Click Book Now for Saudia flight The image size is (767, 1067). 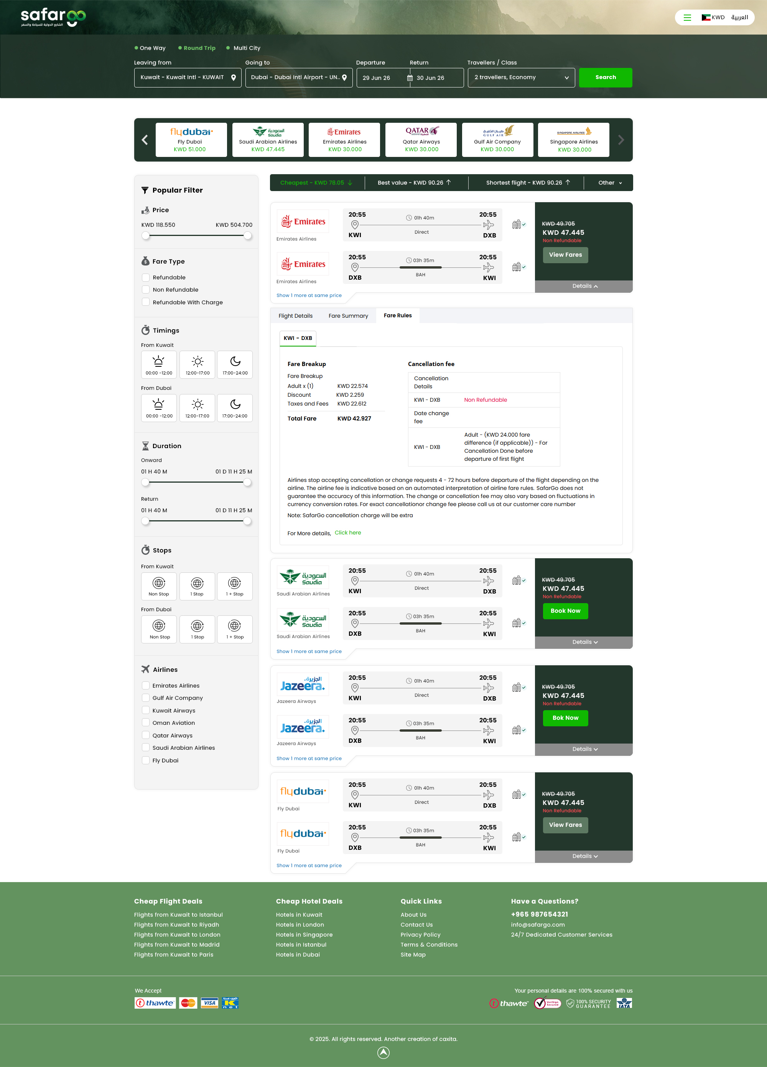pos(565,611)
